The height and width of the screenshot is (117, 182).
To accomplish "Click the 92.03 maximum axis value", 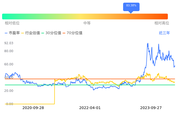I will [x=9, y=43].
